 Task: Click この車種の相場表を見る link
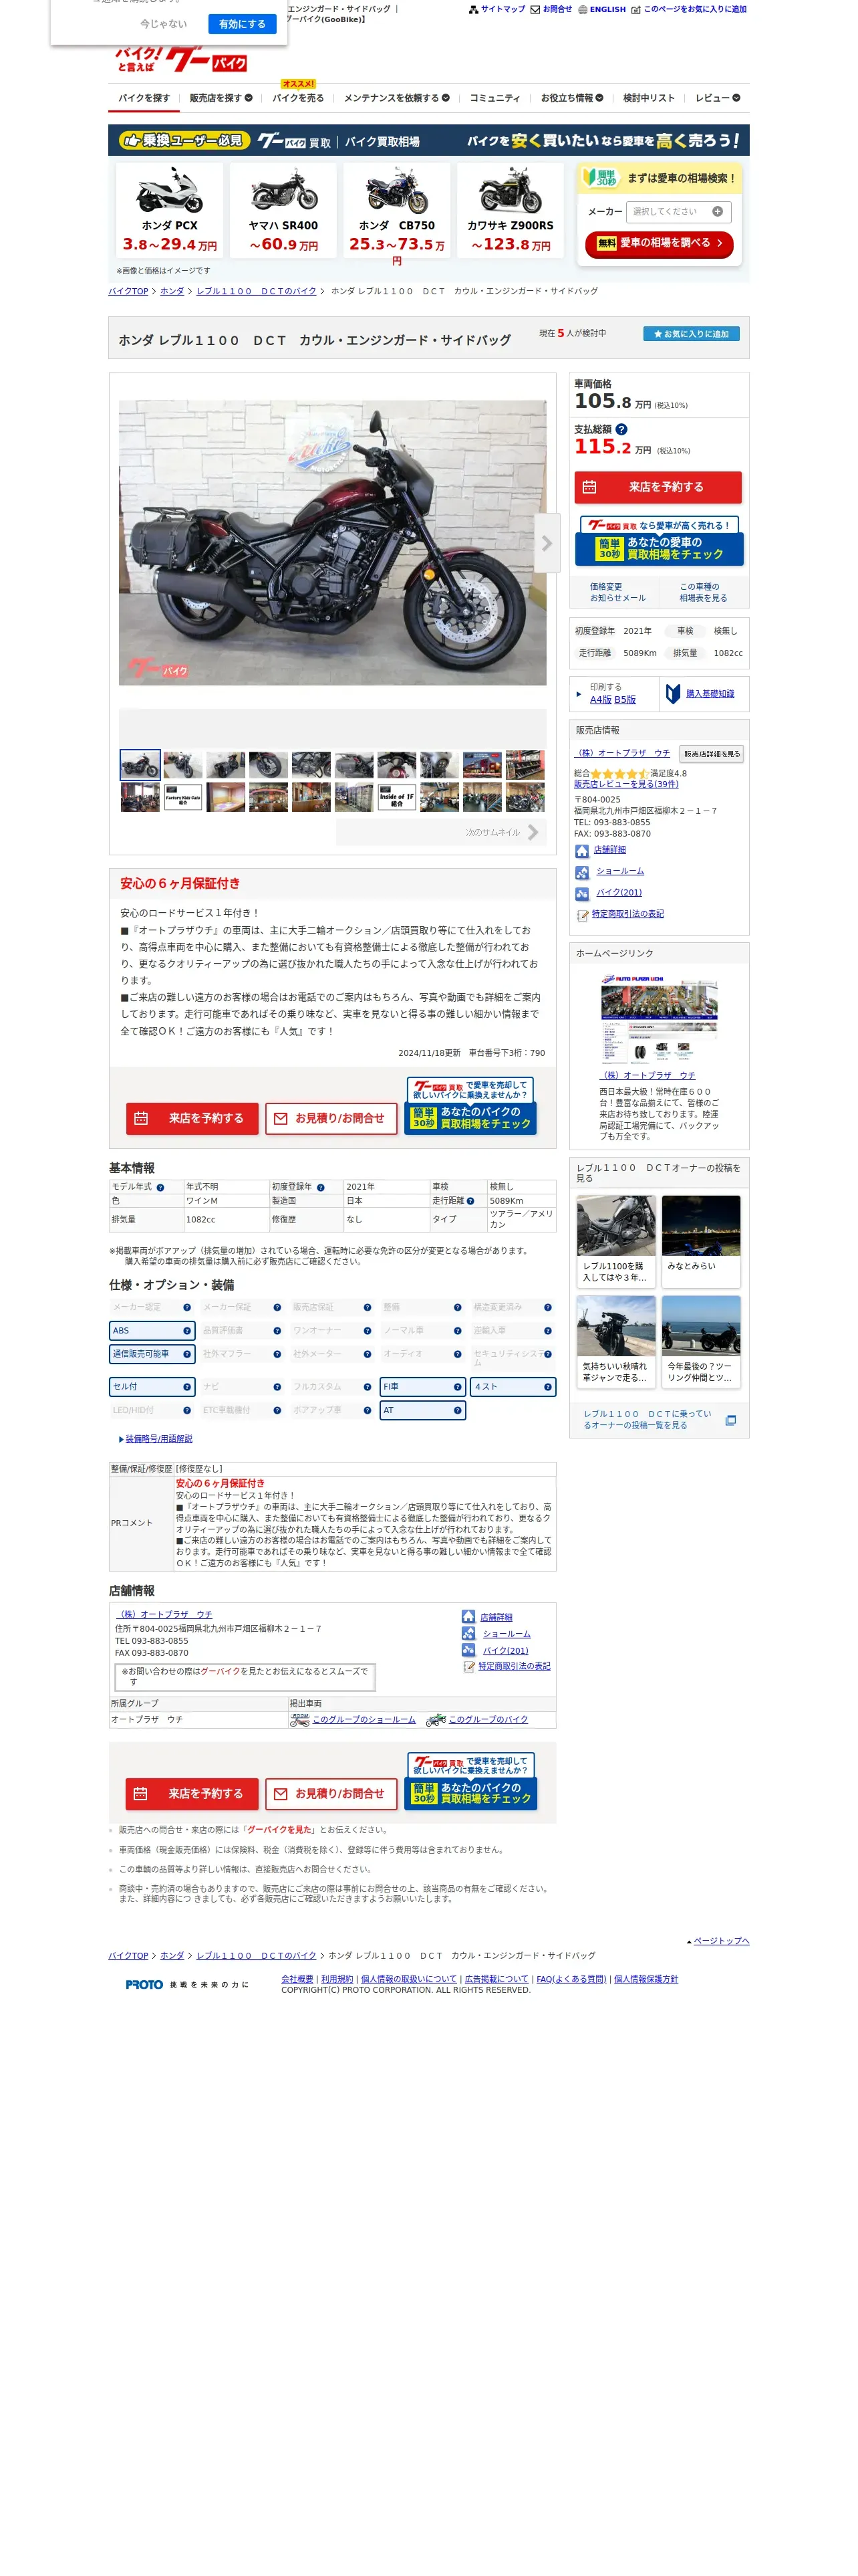point(703,592)
